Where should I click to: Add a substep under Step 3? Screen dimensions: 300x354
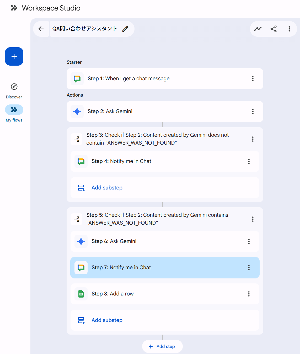point(107,188)
